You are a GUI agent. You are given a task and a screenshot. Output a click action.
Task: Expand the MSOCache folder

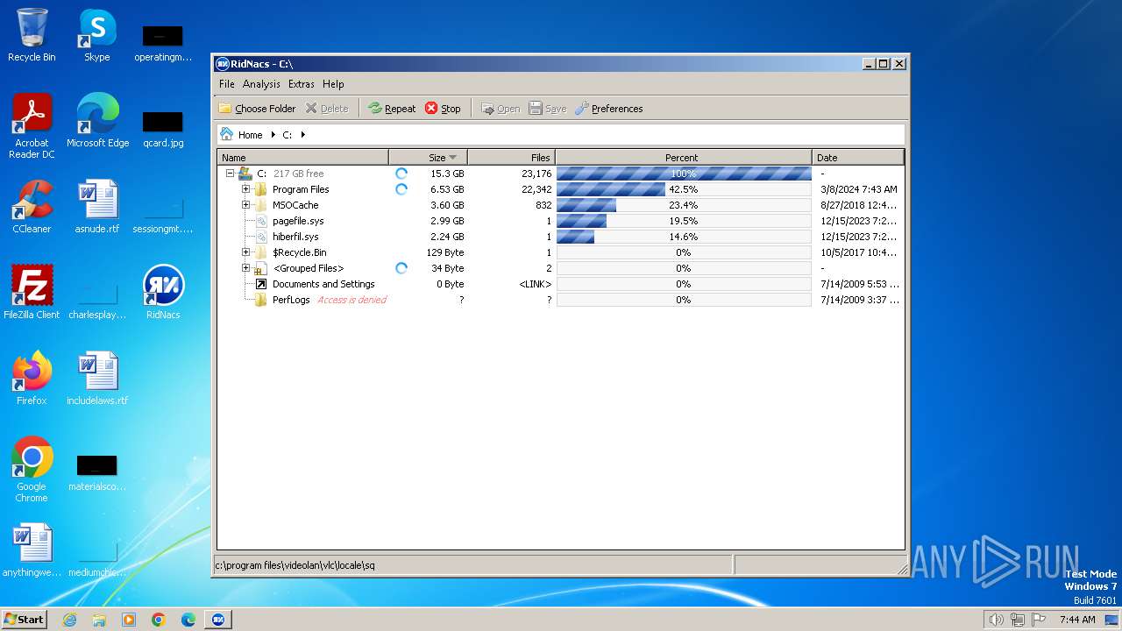tap(245, 205)
